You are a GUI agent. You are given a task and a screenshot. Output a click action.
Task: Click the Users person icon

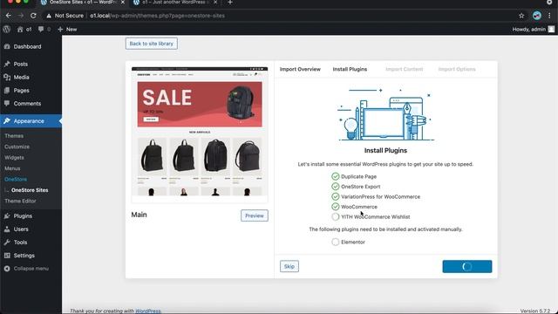click(x=7, y=229)
